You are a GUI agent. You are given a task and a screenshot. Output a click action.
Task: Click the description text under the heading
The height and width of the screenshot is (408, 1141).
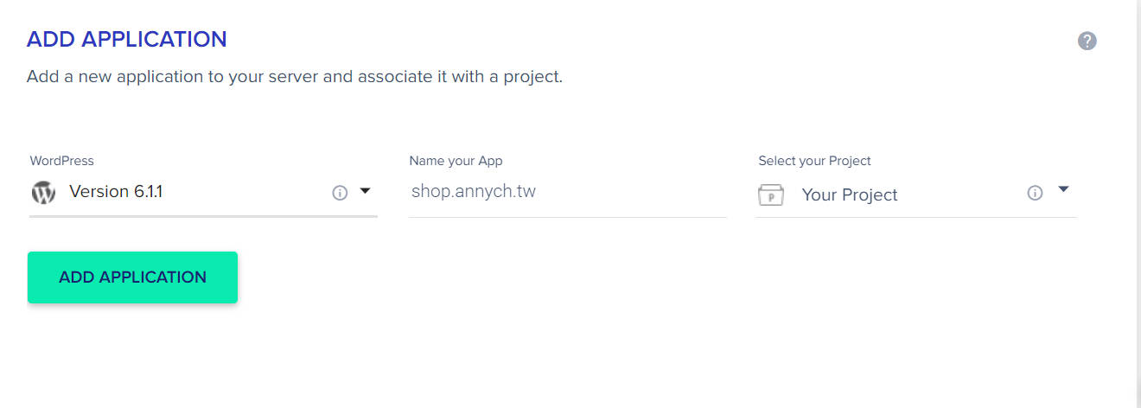pos(295,76)
